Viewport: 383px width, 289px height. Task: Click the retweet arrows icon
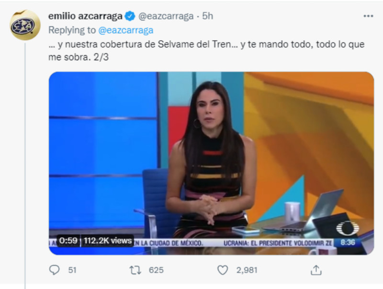click(135, 270)
